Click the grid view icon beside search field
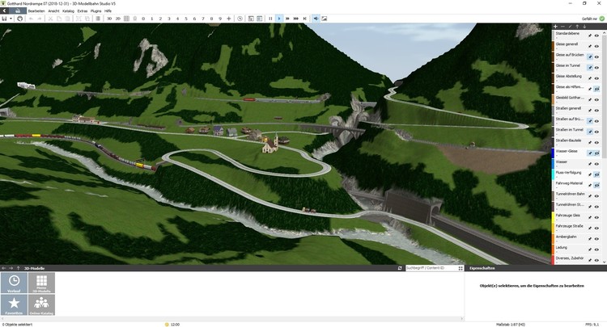 (x=461, y=268)
